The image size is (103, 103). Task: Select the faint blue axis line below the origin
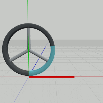pos(21,90)
